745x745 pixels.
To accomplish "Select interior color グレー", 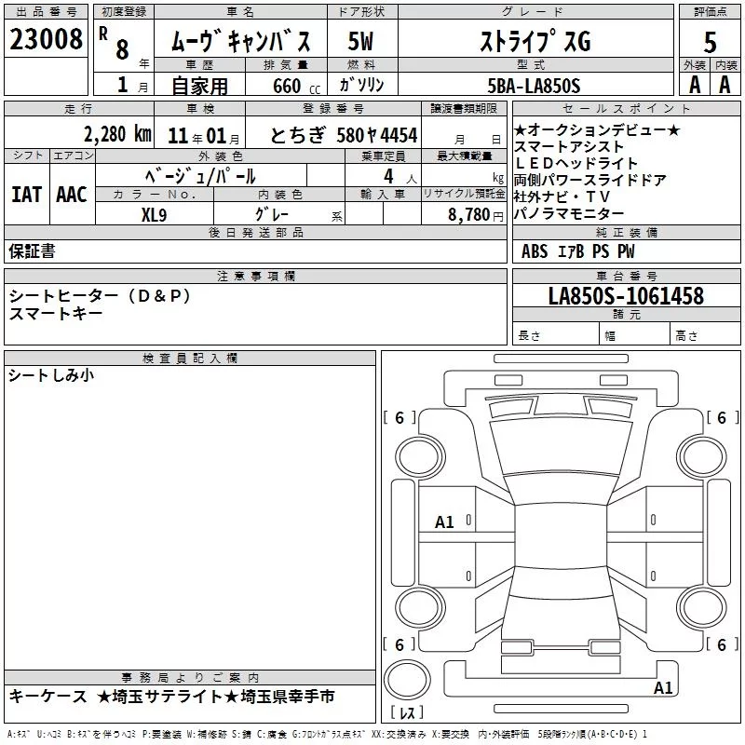I will (x=272, y=214).
